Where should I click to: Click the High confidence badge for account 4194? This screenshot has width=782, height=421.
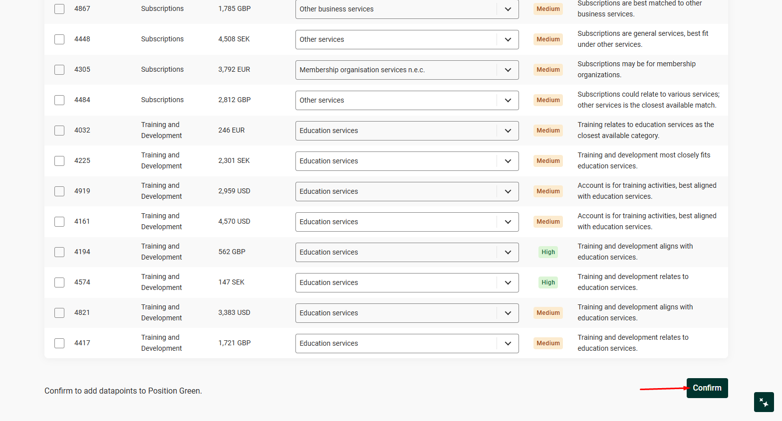click(x=548, y=252)
